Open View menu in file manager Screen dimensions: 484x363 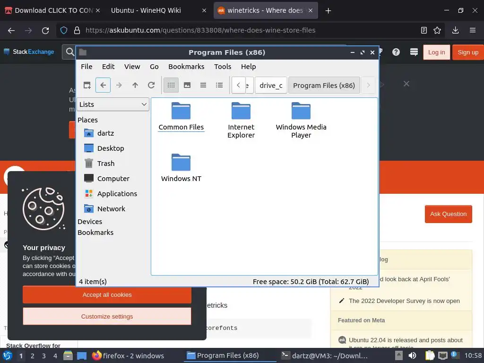132,67
